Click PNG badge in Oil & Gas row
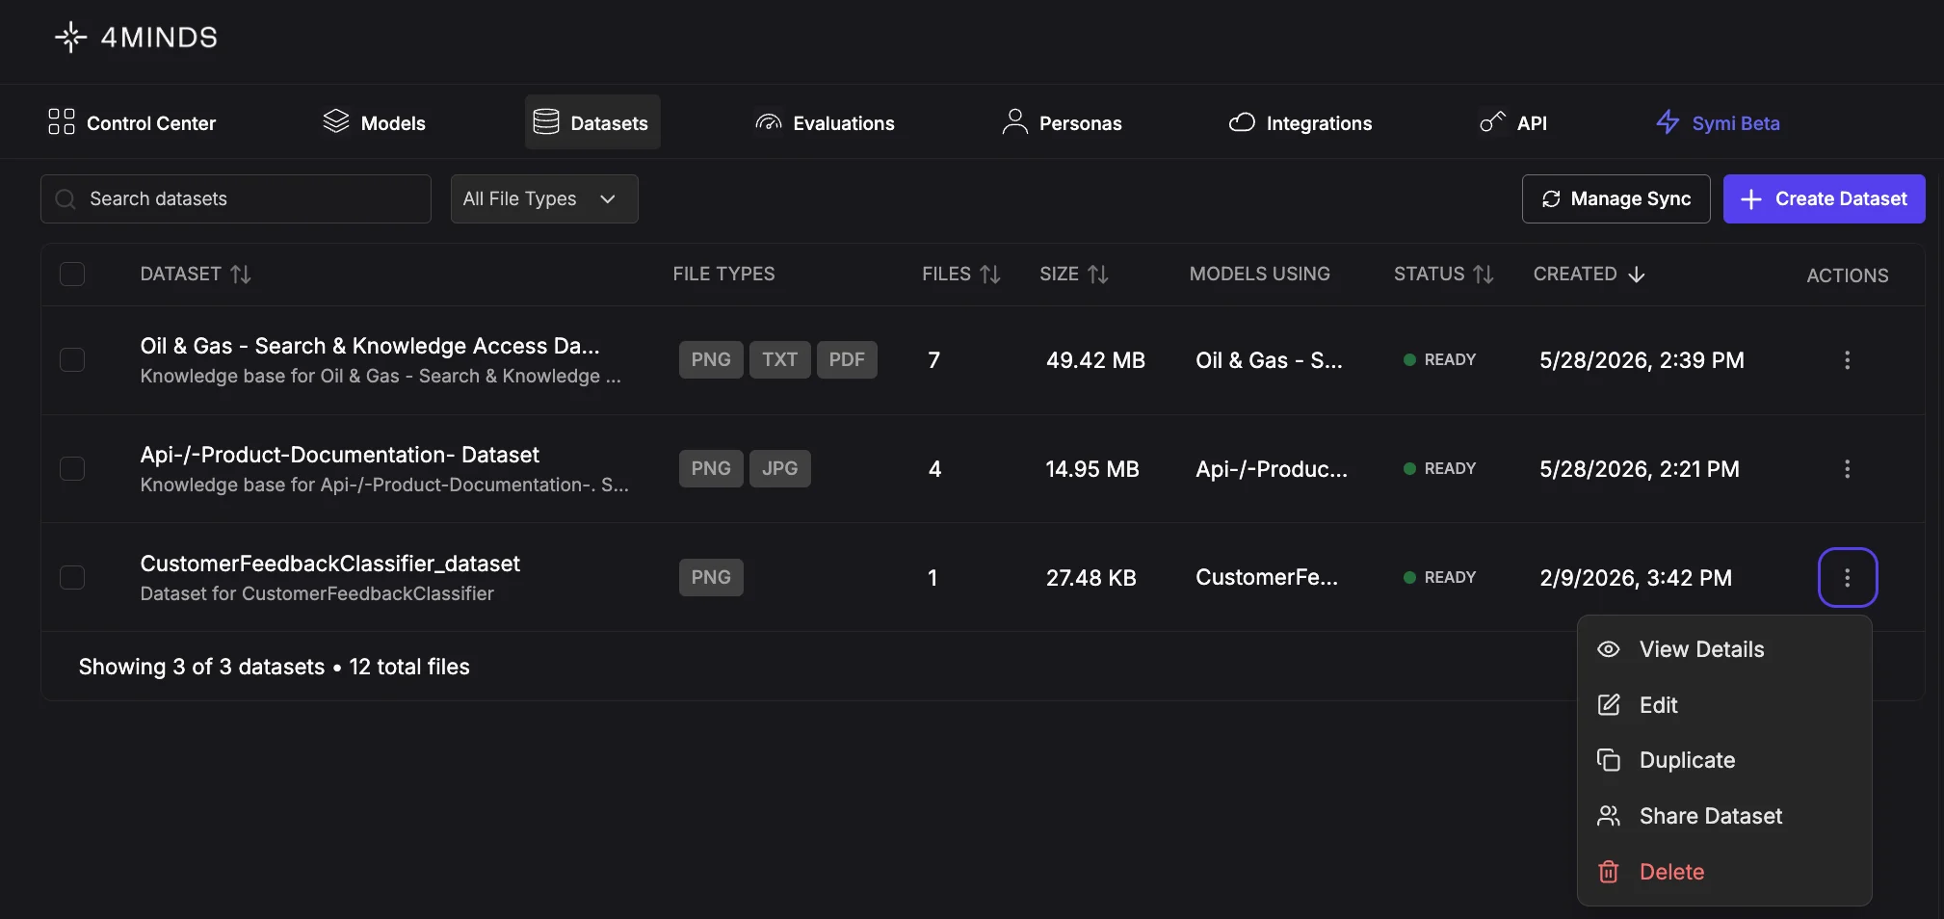This screenshot has height=919, width=1944. [711, 359]
